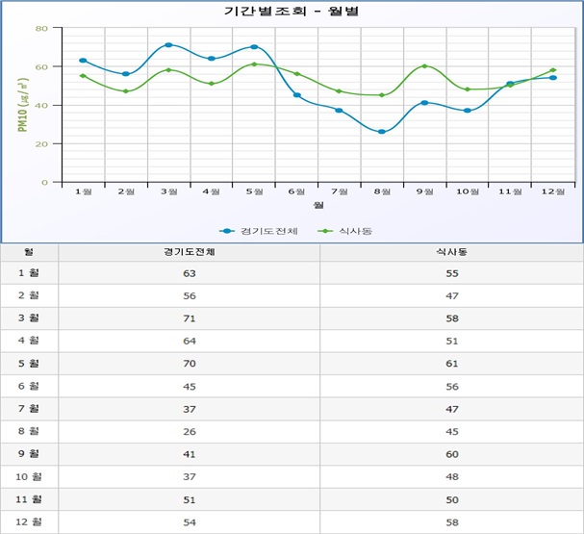Screen dimensions: 584x534
Task: Click the blue data point at 10월
Action: [x=467, y=111]
